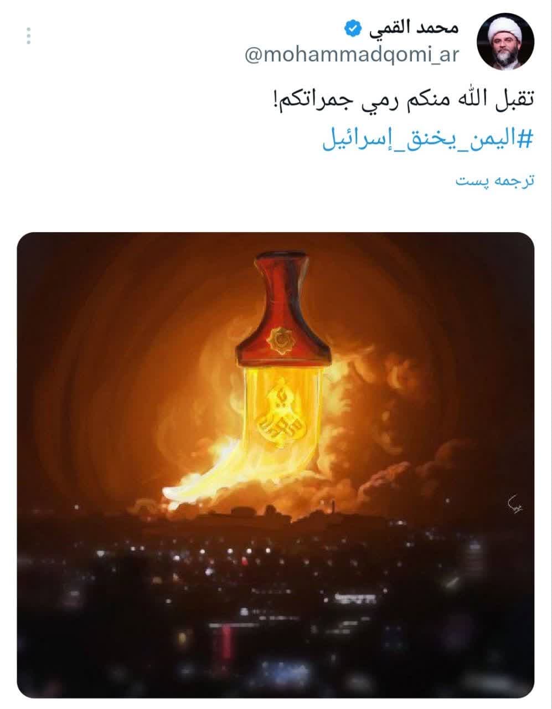The height and width of the screenshot is (709, 552).
Task: Open the attached burning dagger image
Action: (x=276, y=465)
